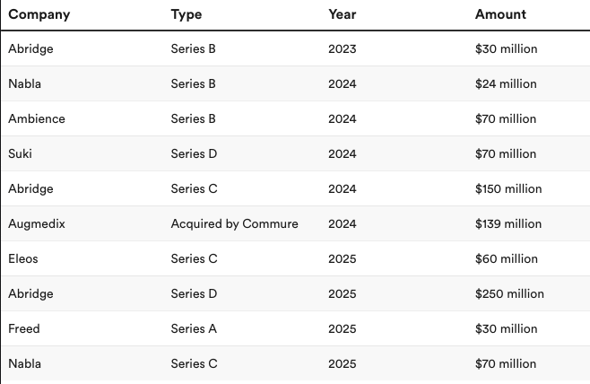
Task: Click the $150 million amount cell
Action: pyautogui.click(x=508, y=188)
